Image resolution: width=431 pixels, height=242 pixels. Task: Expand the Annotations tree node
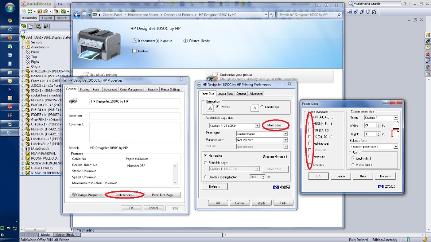(23, 47)
